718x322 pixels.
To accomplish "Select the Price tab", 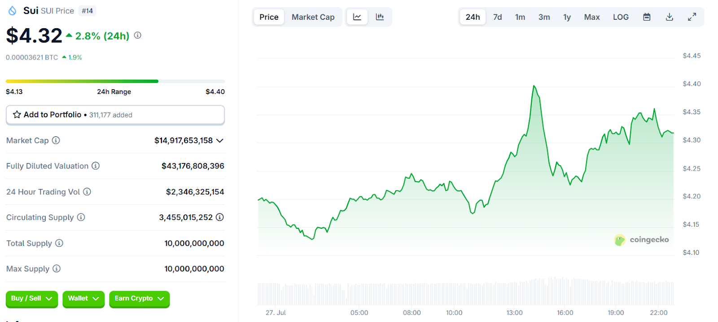I will click(269, 17).
